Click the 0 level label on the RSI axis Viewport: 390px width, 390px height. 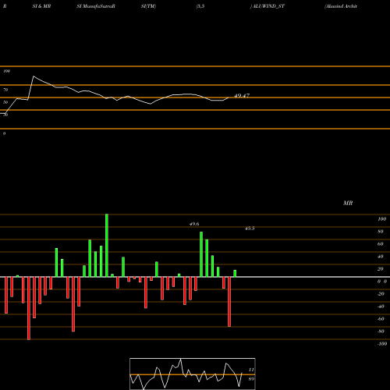tap(4, 133)
